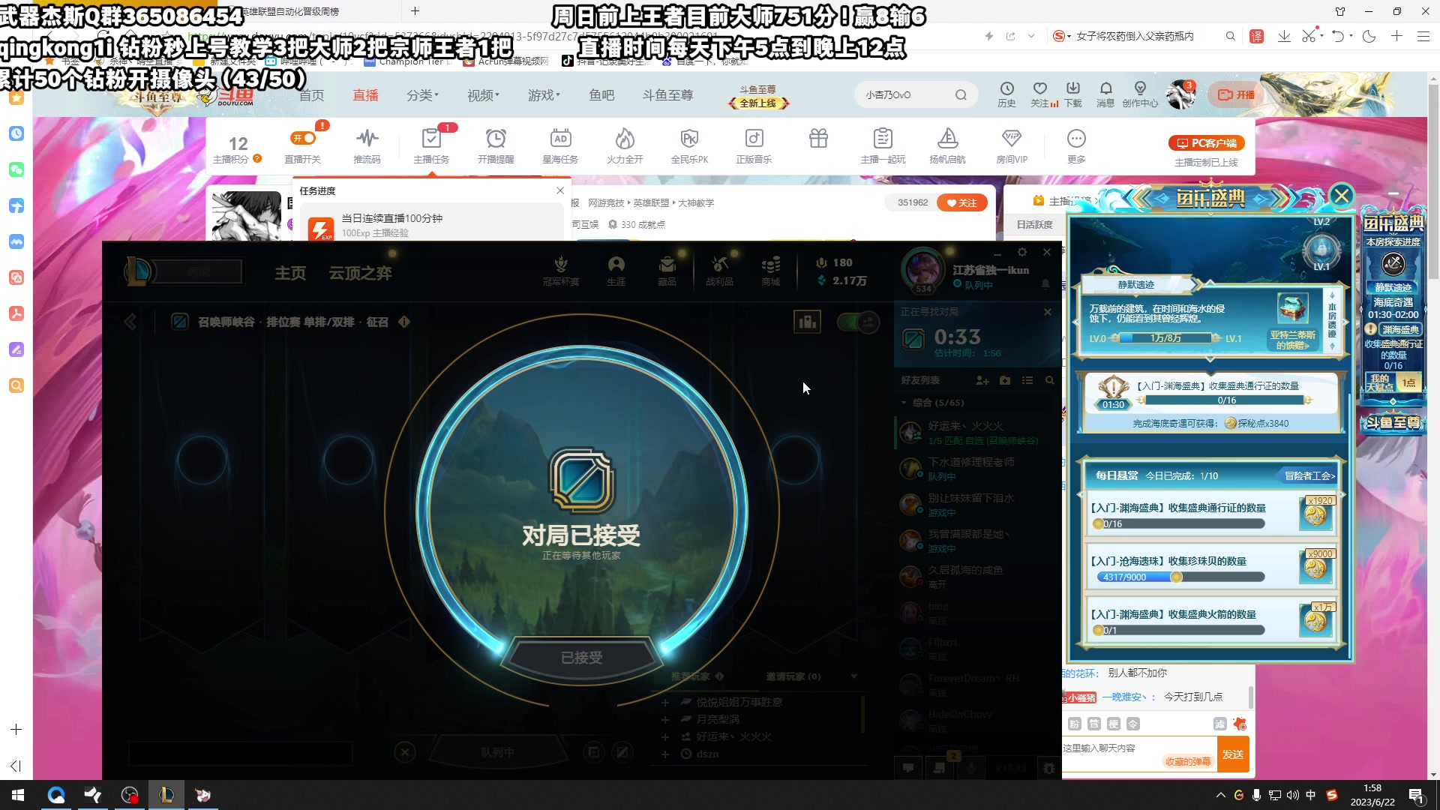Image resolution: width=1440 pixels, height=810 pixels.
Task: Open 商城 store icon in League client
Action: tap(770, 271)
